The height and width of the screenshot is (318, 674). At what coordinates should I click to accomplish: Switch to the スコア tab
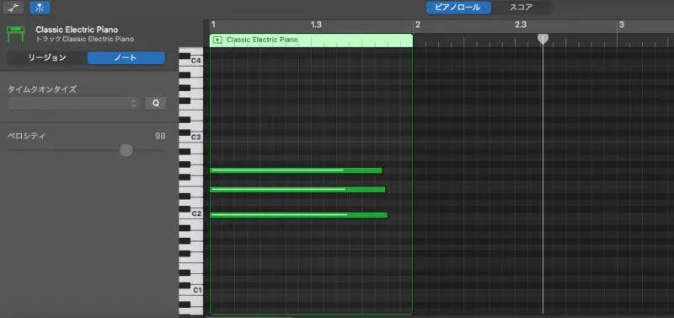pos(521,8)
